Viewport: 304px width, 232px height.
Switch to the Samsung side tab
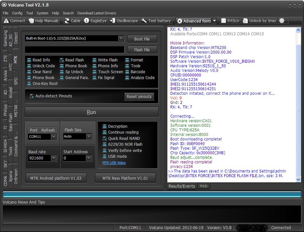point(6,38)
